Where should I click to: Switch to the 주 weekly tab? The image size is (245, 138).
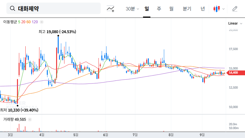159,9
